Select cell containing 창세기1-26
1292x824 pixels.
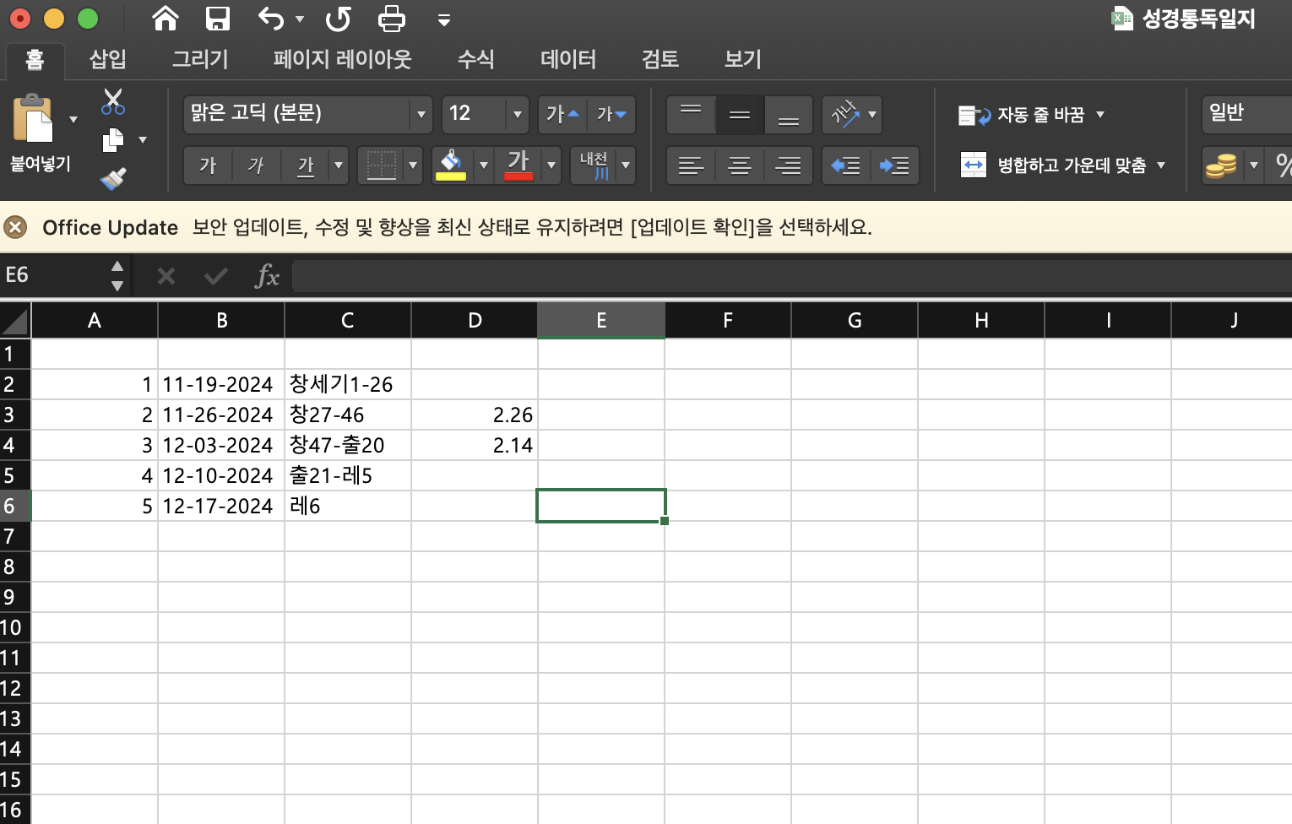348,384
